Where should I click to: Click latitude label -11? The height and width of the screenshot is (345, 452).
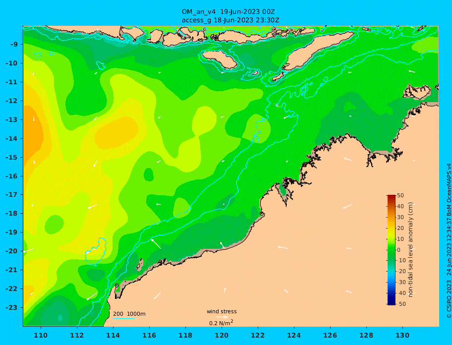pos(12,82)
